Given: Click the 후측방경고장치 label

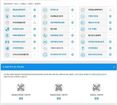Looking at the screenshot, I should (x=18, y=29).
